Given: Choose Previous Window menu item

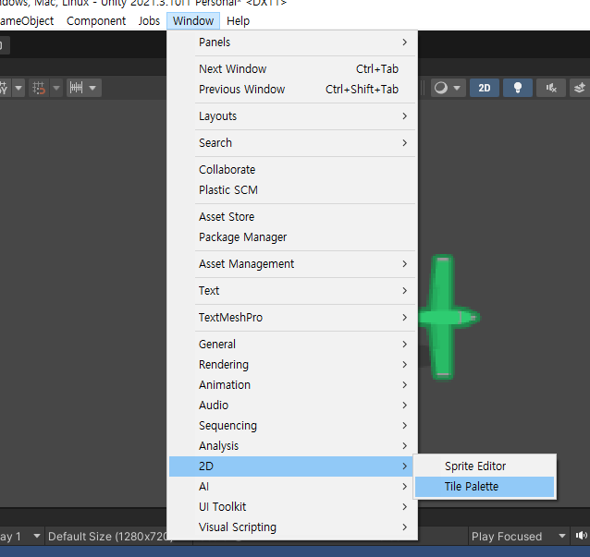Looking at the screenshot, I should [293, 89].
